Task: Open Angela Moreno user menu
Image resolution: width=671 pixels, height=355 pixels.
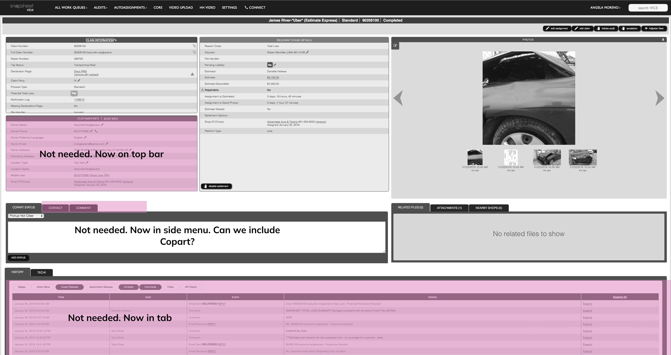Action: (x=605, y=8)
